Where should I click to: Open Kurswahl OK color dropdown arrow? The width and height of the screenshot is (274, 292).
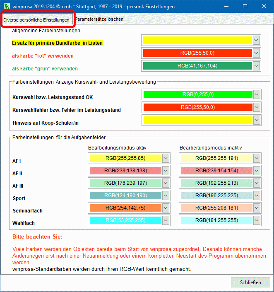coord(257,94)
